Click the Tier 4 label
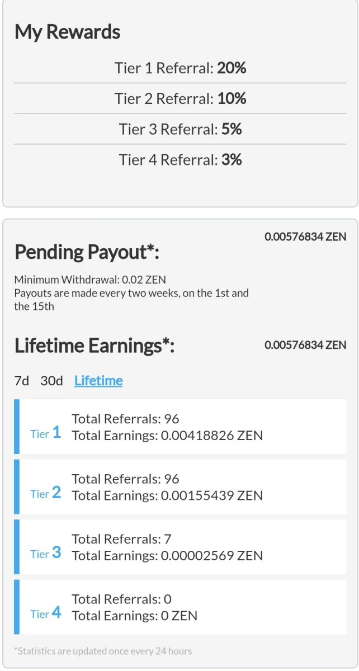This screenshot has height=671, width=359. pyautogui.click(x=45, y=613)
